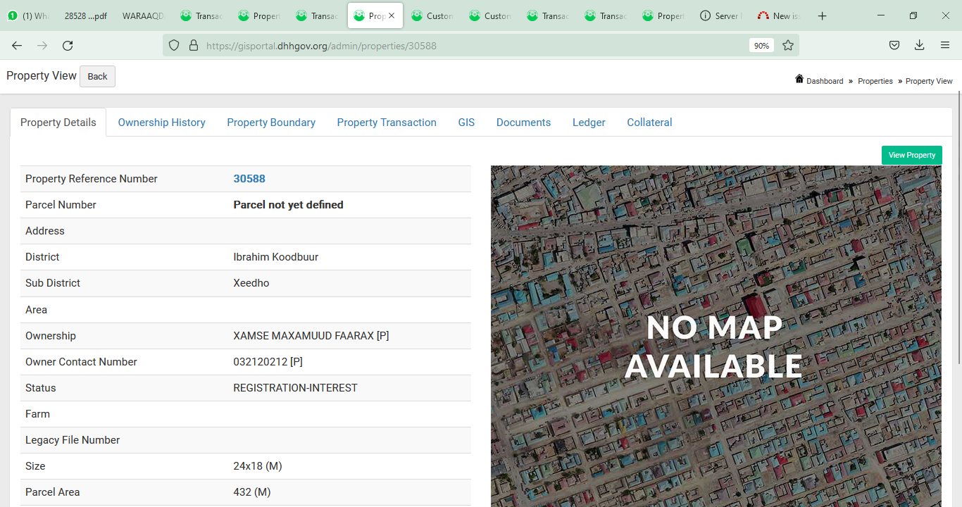Click the 'Owner Contact Number' label
This screenshot has width=962, height=507.
click(81, 362)
